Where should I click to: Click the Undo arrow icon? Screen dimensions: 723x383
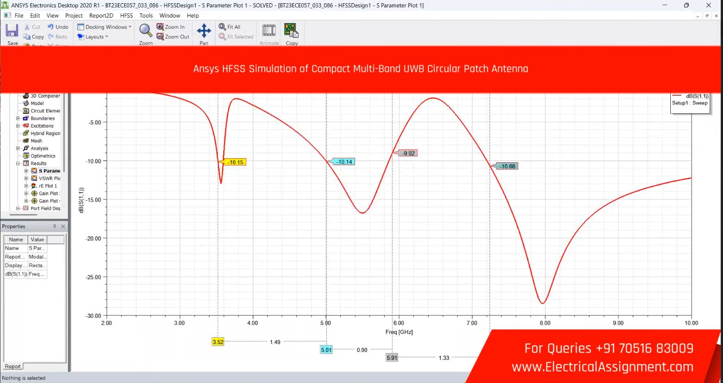coord(51,27)
